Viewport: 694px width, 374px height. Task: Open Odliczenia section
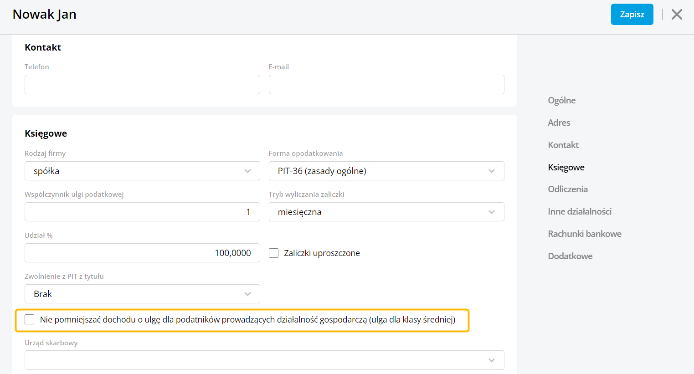(568, 190)
